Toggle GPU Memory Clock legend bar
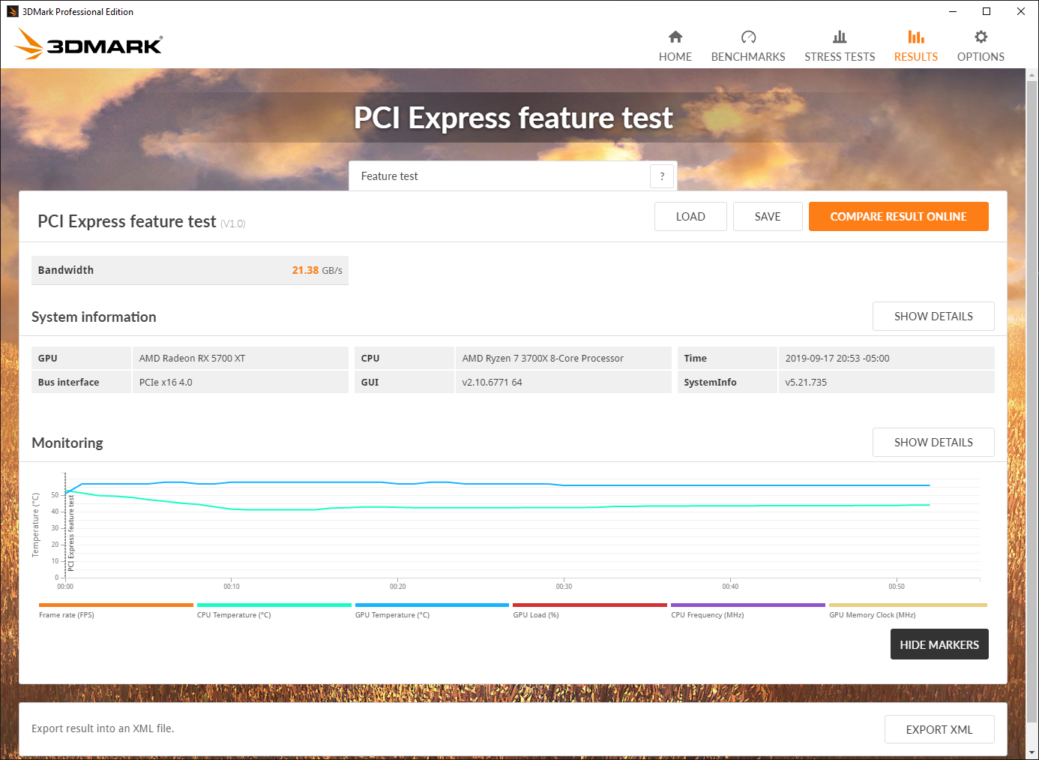 [x=908, y=605]
